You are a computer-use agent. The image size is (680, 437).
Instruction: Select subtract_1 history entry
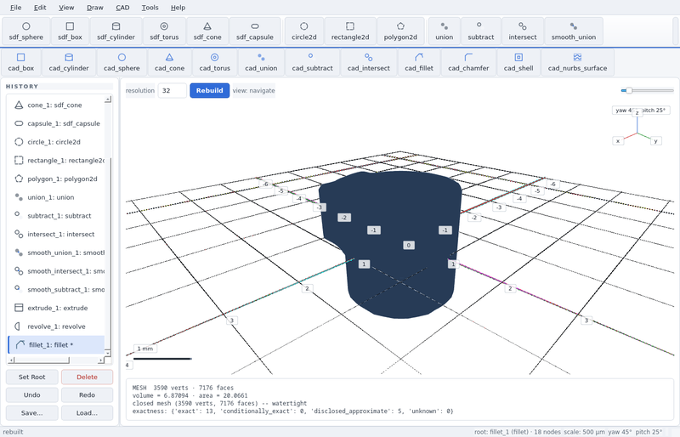tap(56, 216)
